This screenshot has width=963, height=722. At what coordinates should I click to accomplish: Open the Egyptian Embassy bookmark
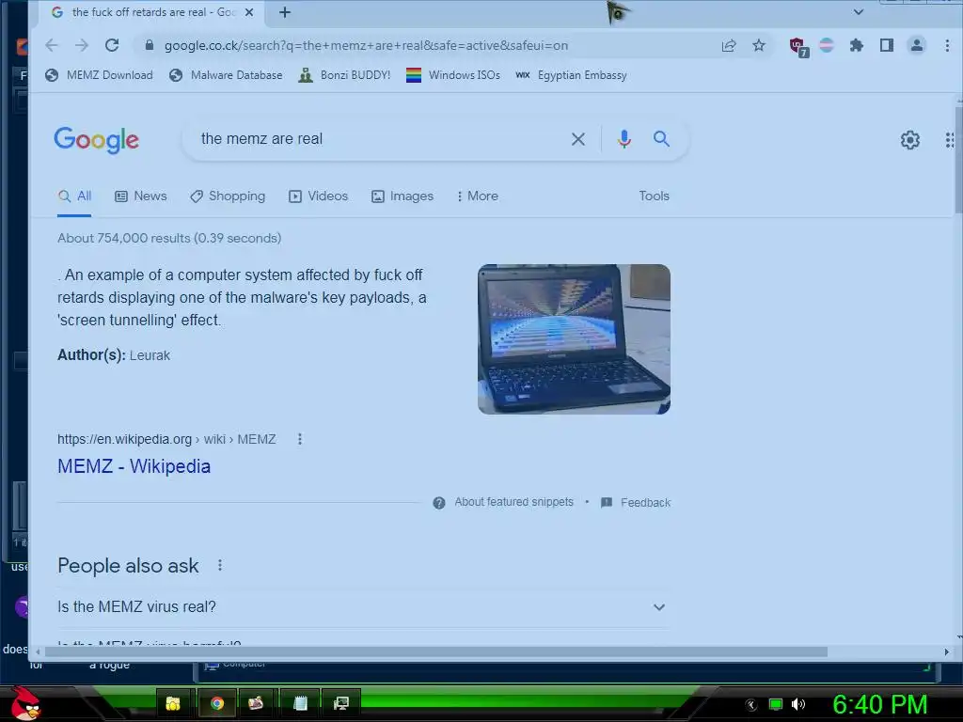[571, 75]
